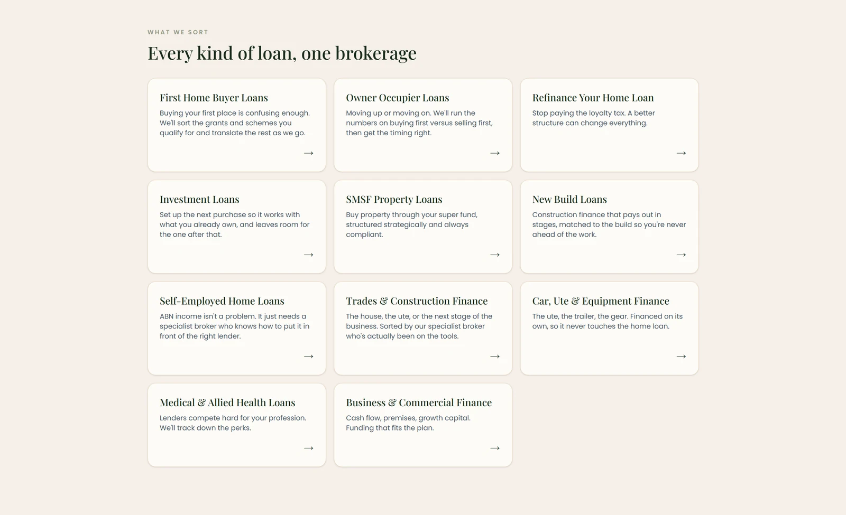This screenshot has height=515, width=846.
Task: Click the arrow on Self-Employed Home Loans card
Action: 309,357
